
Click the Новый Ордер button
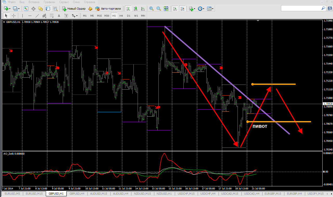tap(74, 9)
